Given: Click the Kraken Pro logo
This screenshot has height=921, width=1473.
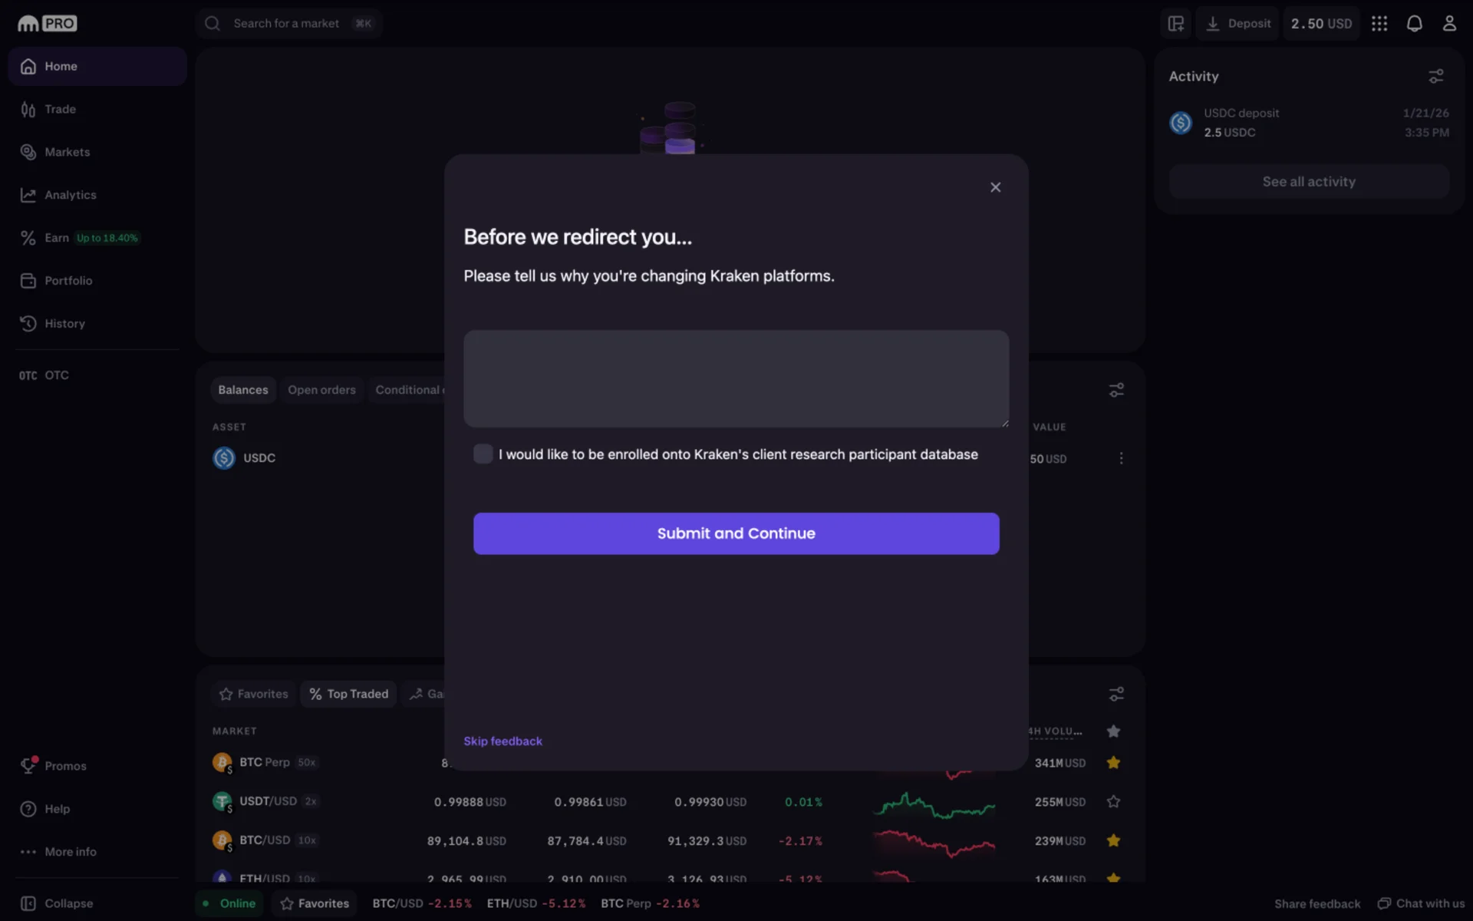Looking at the screenshot, I should pos(48,24).
